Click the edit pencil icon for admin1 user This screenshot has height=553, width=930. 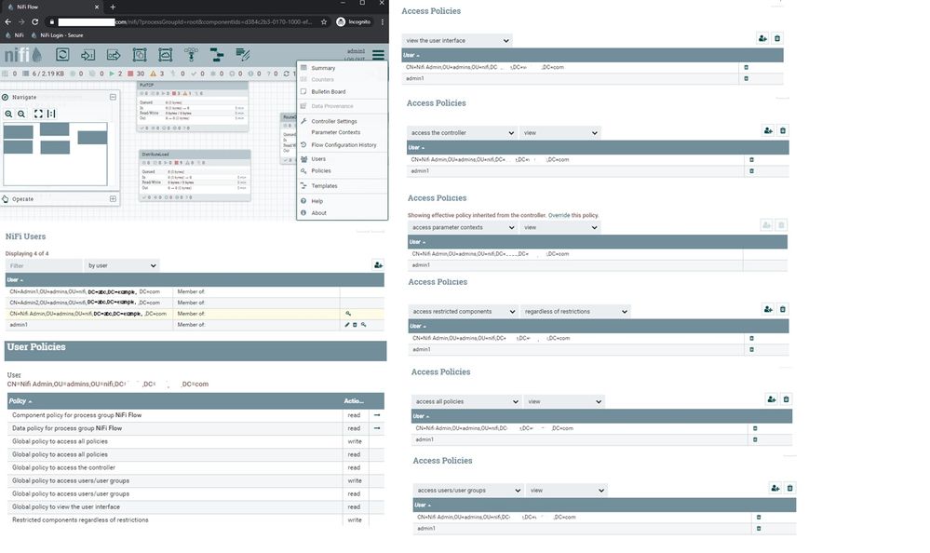coord(347,325)
